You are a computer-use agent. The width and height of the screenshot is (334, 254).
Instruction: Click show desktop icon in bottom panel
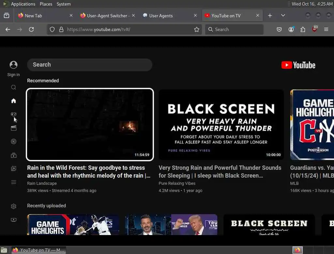coord(4,250)
